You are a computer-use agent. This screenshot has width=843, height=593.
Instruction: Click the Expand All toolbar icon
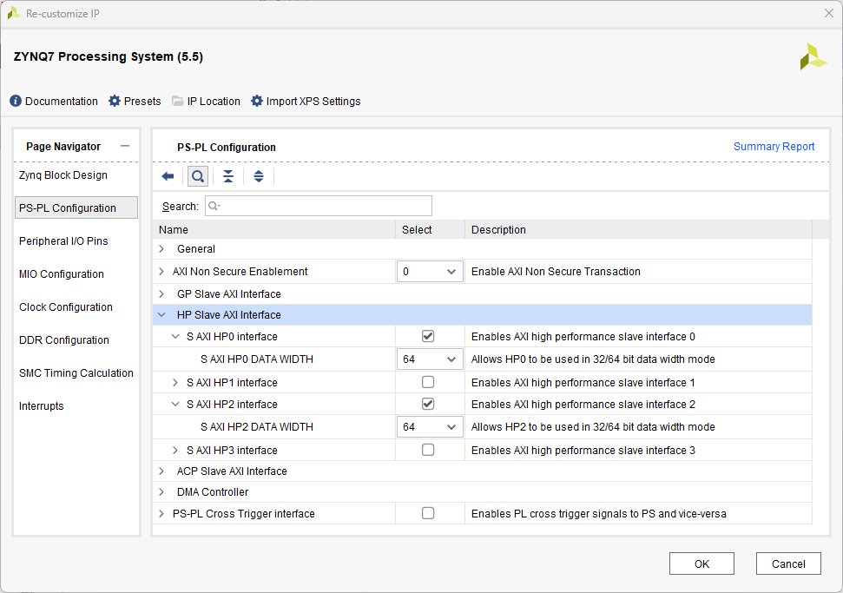pos(258,176)
